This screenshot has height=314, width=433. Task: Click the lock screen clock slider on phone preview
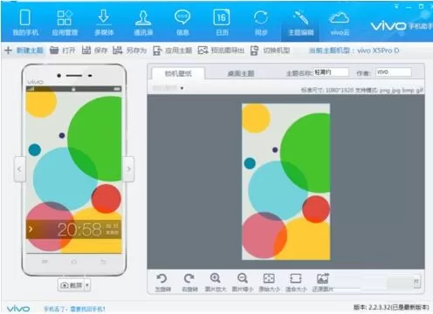(73, 229)
